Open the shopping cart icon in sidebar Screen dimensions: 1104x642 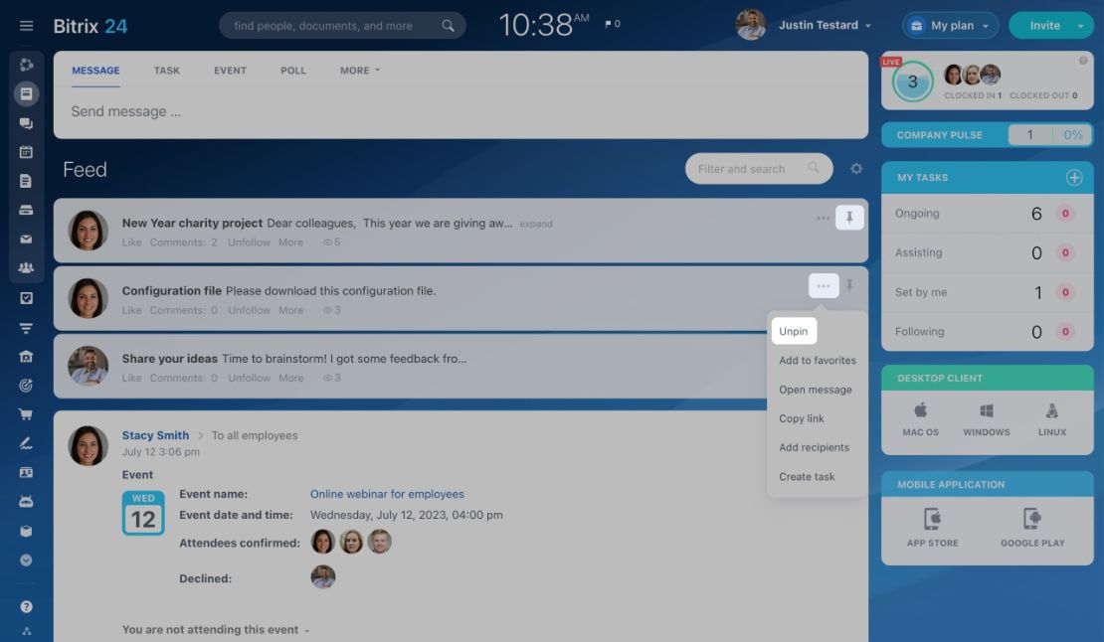[x=26, y=414]
